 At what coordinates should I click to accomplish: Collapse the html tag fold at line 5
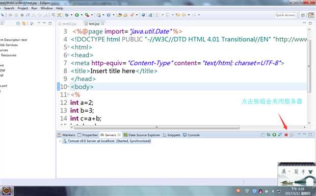[68, 47]
